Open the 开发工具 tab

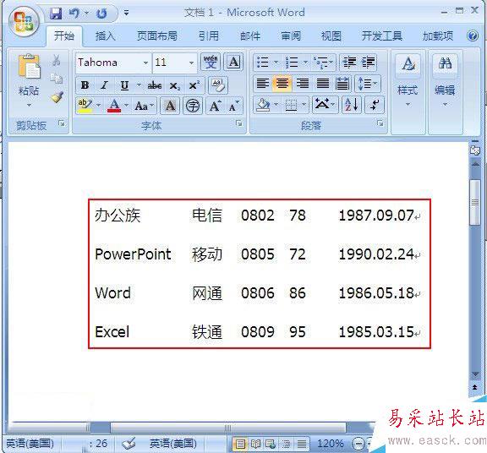(x=382, y=36)
